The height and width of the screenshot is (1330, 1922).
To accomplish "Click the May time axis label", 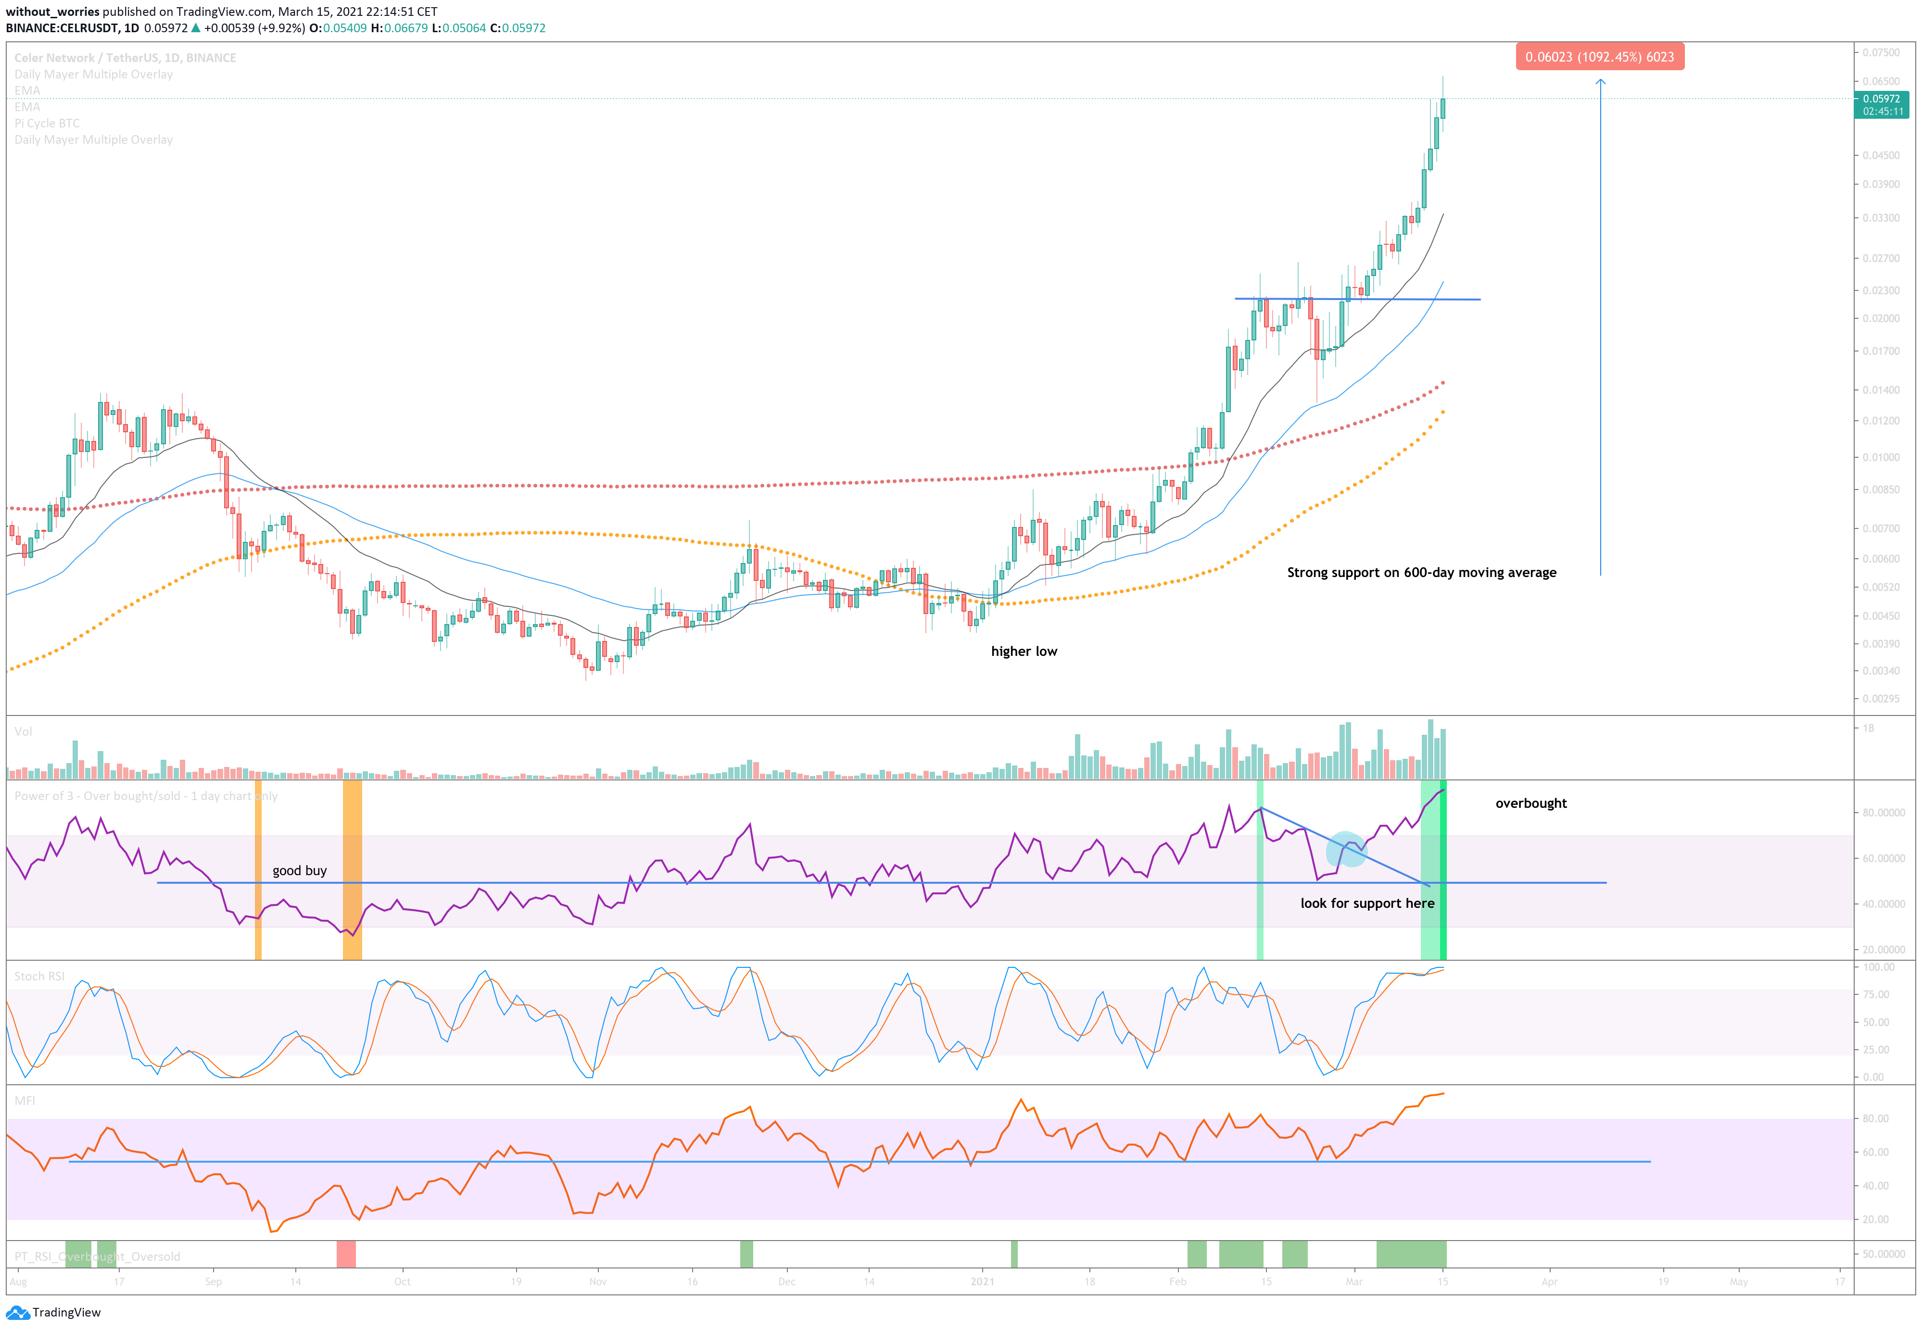I will click(1739, 1281).
